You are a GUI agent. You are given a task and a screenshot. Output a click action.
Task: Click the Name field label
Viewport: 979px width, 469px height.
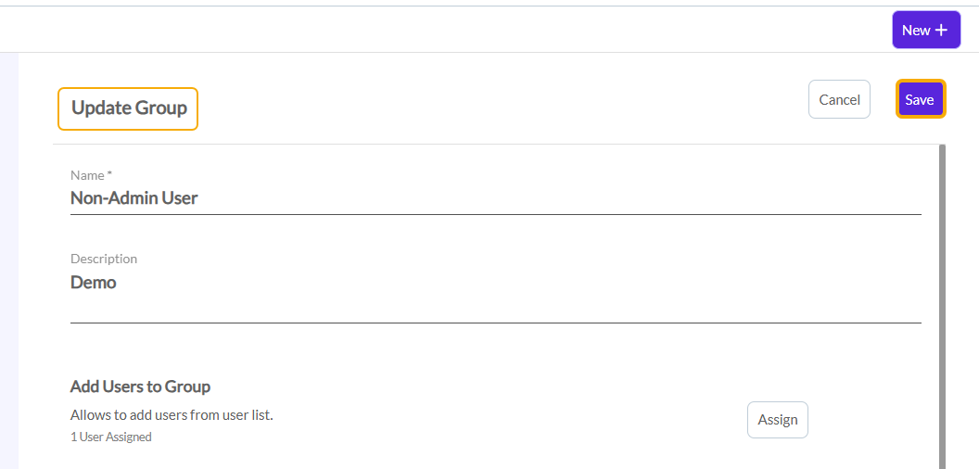pos(87,175)
